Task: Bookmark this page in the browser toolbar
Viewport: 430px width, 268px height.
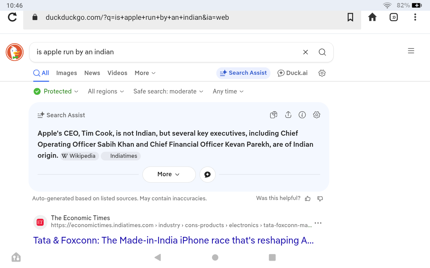Action: 350,17
